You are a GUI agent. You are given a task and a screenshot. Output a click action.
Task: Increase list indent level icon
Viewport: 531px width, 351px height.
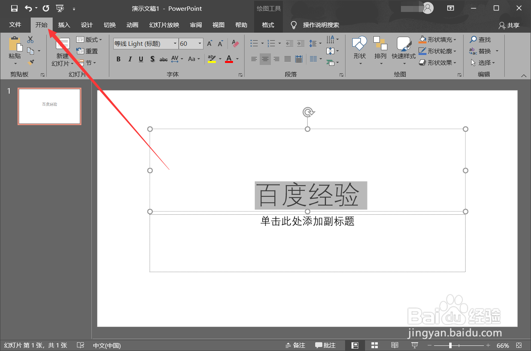coord(301,43)
